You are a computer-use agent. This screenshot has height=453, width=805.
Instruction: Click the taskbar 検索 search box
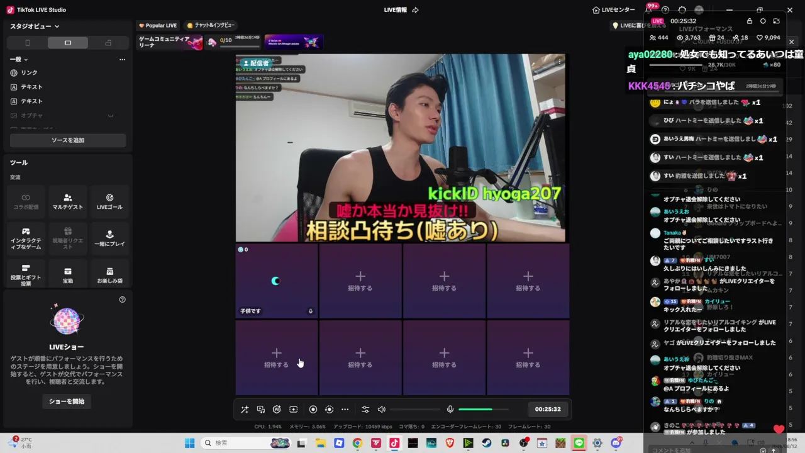(246, 443)
